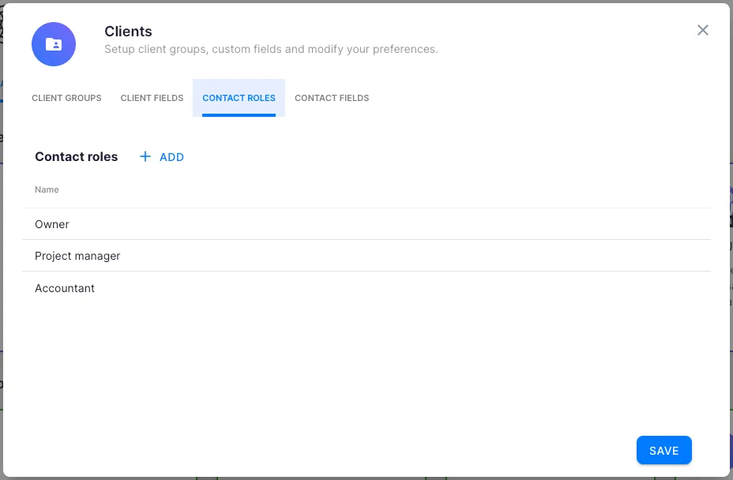Image resolution: width=733 pixels, height=480 pixels.
Task: Click the blue underline of the active tab
Action: coord(239,113)
